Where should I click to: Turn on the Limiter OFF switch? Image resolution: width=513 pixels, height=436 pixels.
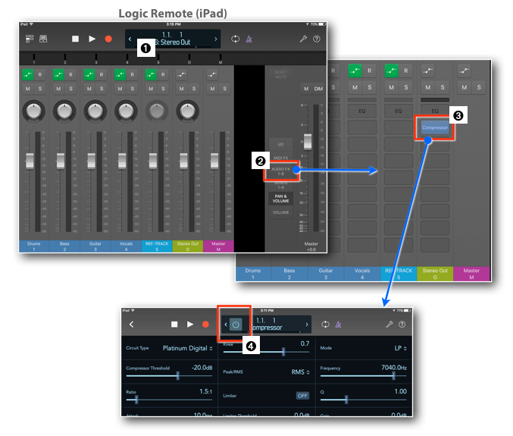tap(302, 395)
